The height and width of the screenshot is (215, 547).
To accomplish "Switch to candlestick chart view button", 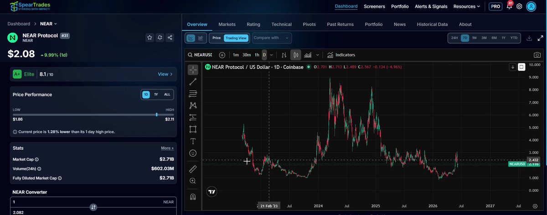I will click(x=200, y=38).
